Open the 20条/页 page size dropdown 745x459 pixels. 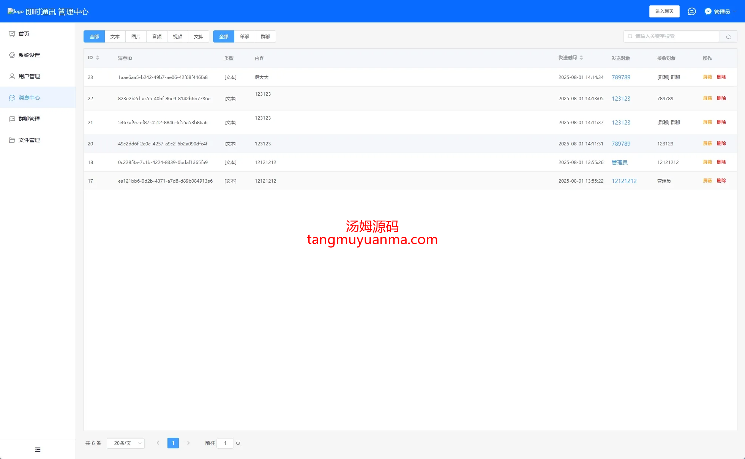(126, 443)
